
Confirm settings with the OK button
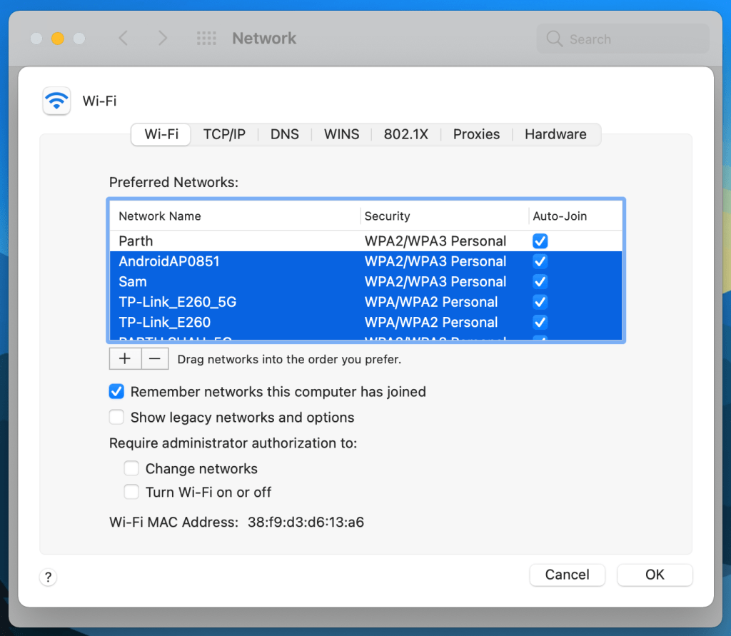pos(655,575)
